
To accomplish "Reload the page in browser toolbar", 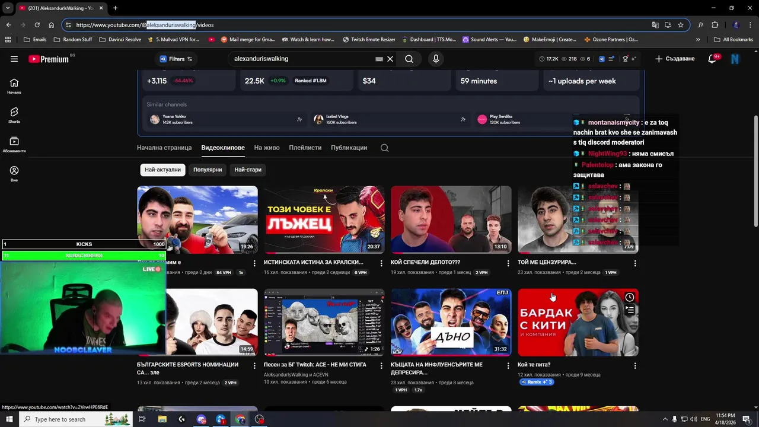I will pos(37,25).
